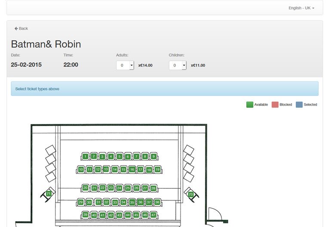328x227 pixels.
Task: Pick seat 32
Action: (107, 202)
